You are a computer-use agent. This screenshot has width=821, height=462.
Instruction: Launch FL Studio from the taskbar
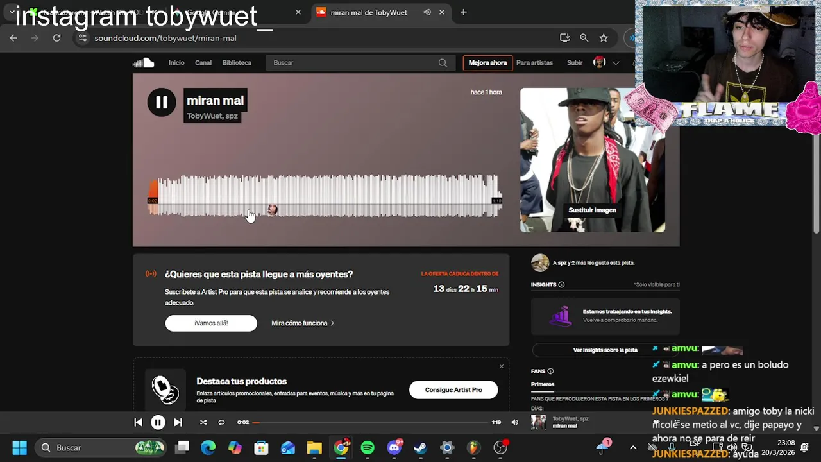pyautogui.click(x=473, y=447)
